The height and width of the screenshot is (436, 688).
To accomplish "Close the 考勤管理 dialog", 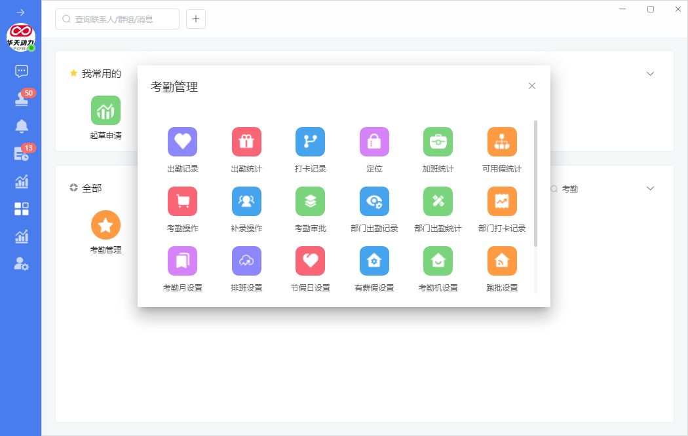I will tap(532, 86).
